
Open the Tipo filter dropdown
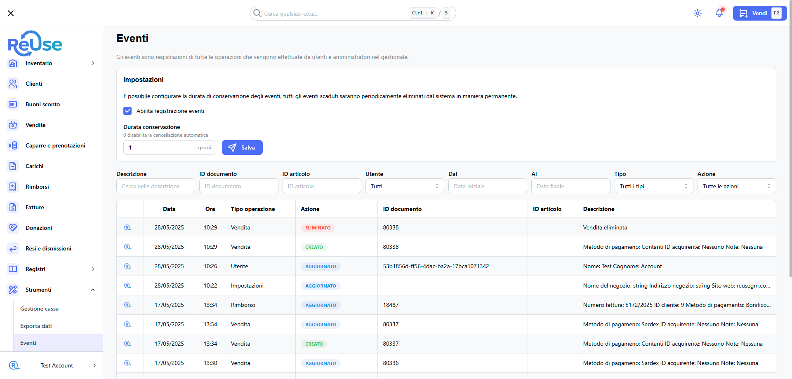(653, 186)
